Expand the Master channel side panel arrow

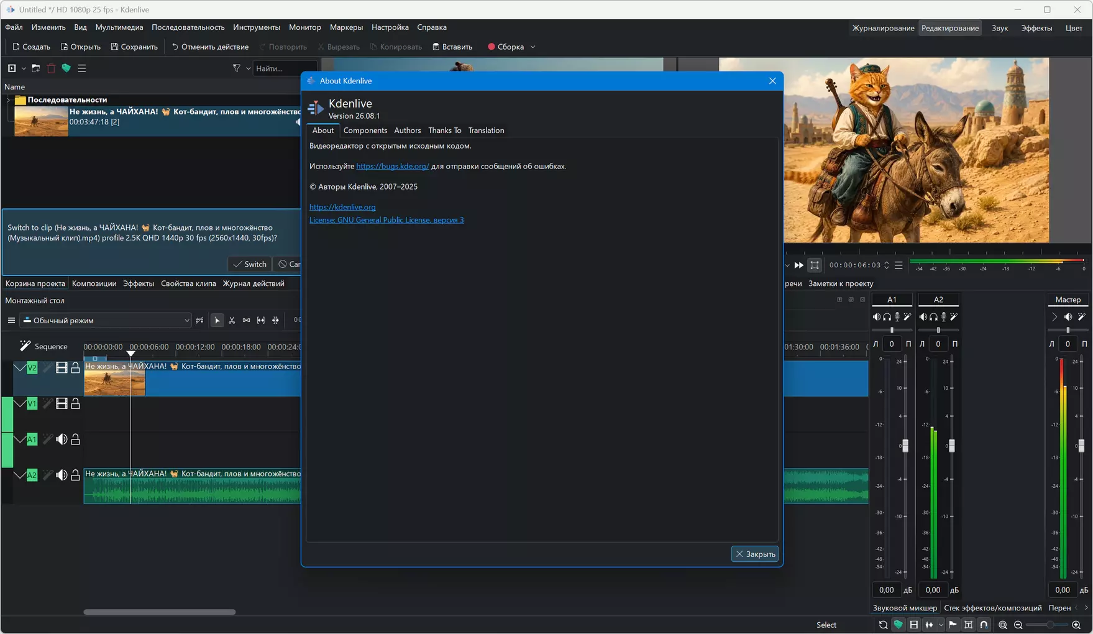1054,317
